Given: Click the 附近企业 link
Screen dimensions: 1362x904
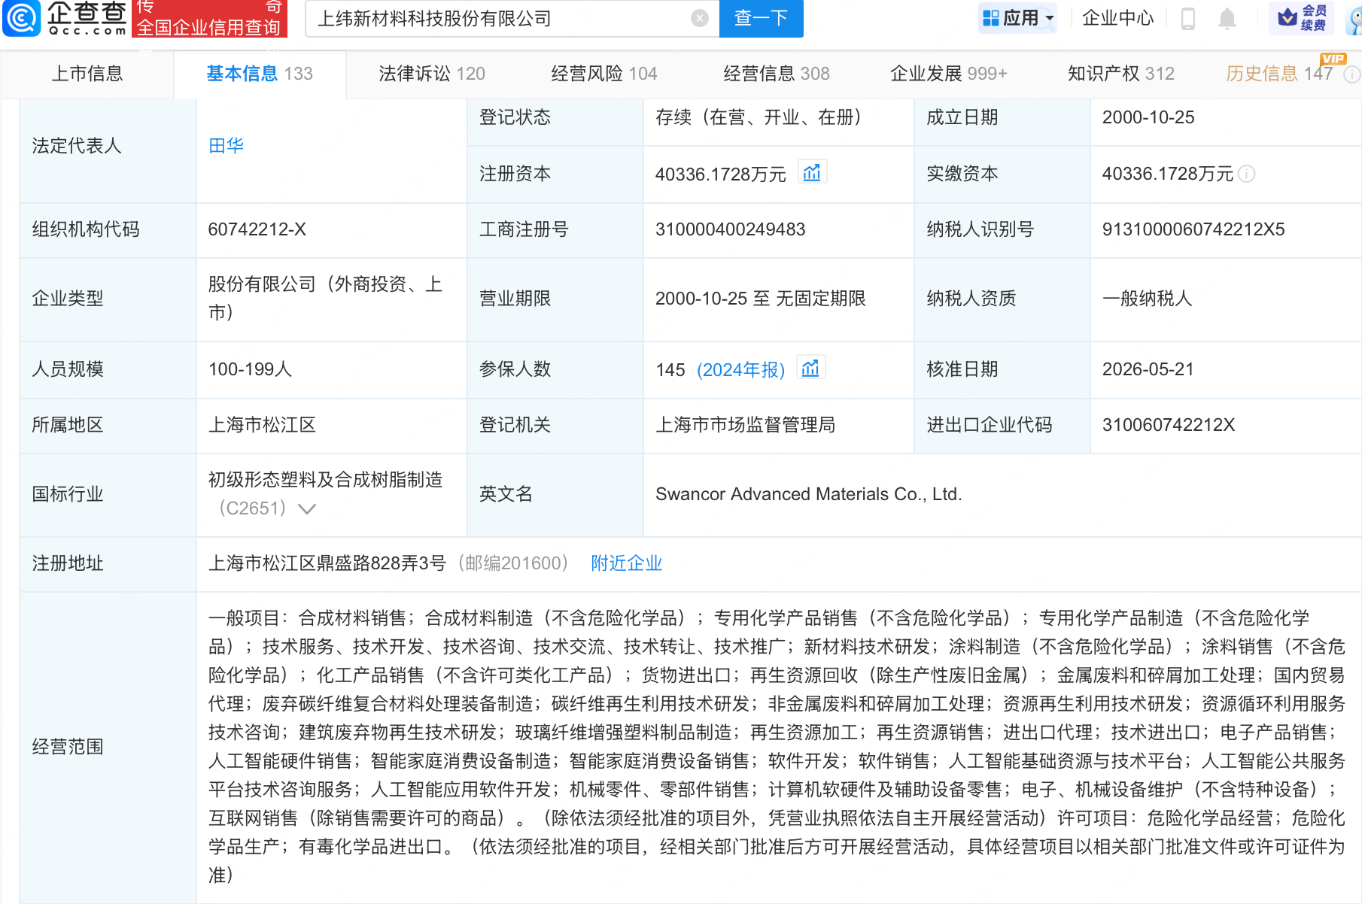Looking at the screenshot, I should pos(626,563).
